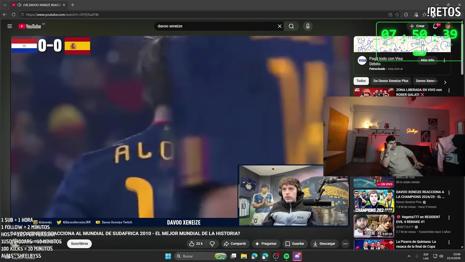
Task: Open the menu for the RESIDENT EVIL 4 video
Action: click(449, 218)
